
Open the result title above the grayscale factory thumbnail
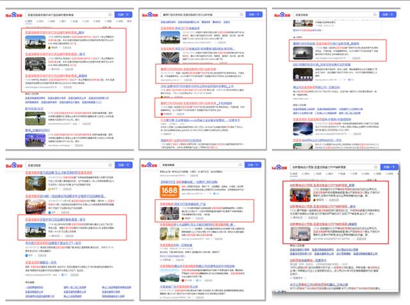(55, 54)
